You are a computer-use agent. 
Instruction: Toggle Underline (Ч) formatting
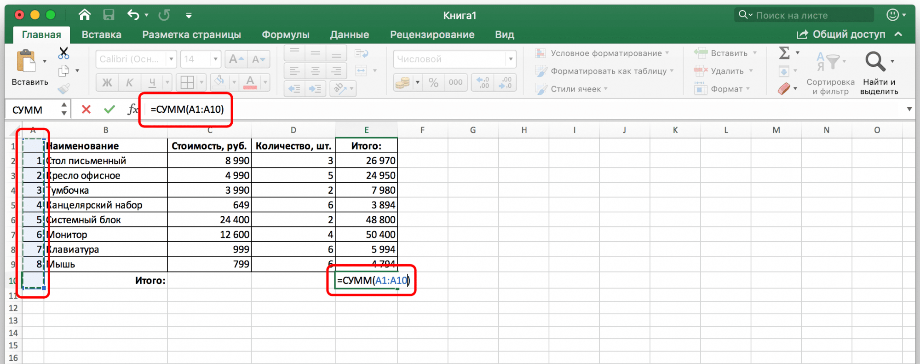click(152, 82)
